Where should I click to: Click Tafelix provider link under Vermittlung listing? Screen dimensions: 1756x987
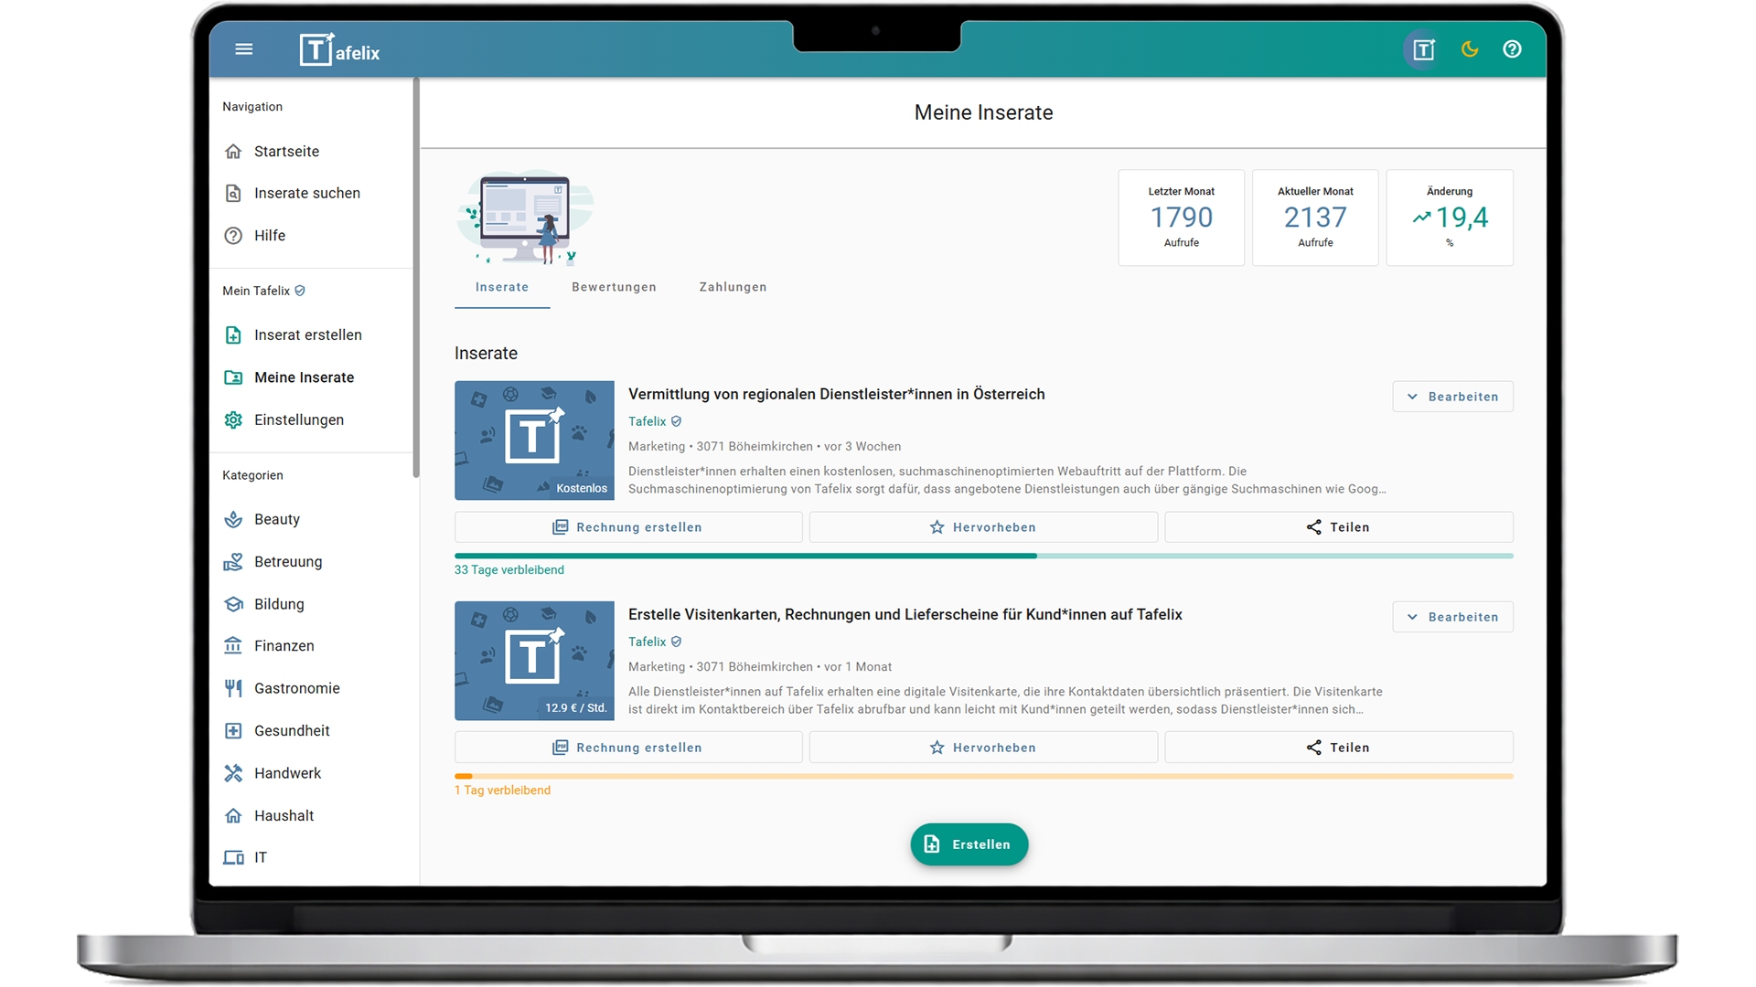[648, 421]
